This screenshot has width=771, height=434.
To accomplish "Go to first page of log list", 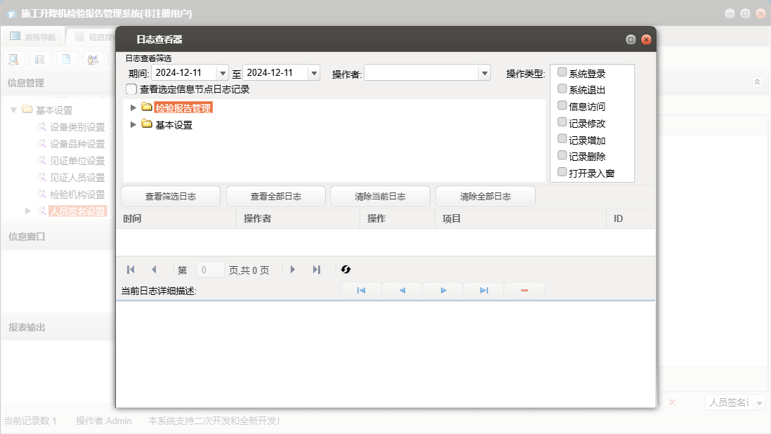I will coord(131,270).
